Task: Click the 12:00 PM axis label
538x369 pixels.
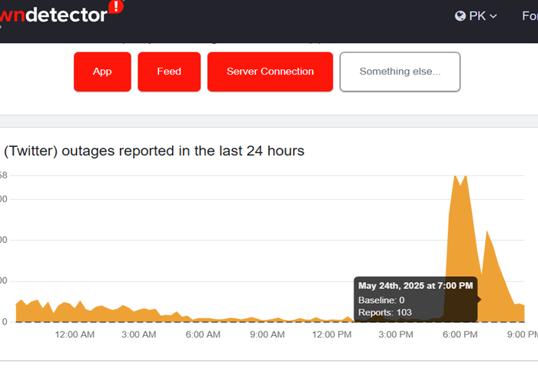Action: (332, 334)
